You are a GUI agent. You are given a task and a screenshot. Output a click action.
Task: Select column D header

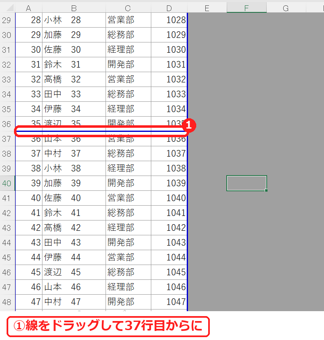click(x=169, y=8)
